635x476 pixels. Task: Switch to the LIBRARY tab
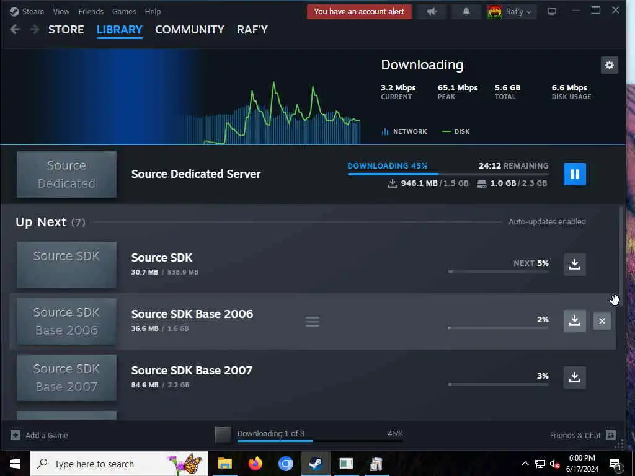click(120, 30)
